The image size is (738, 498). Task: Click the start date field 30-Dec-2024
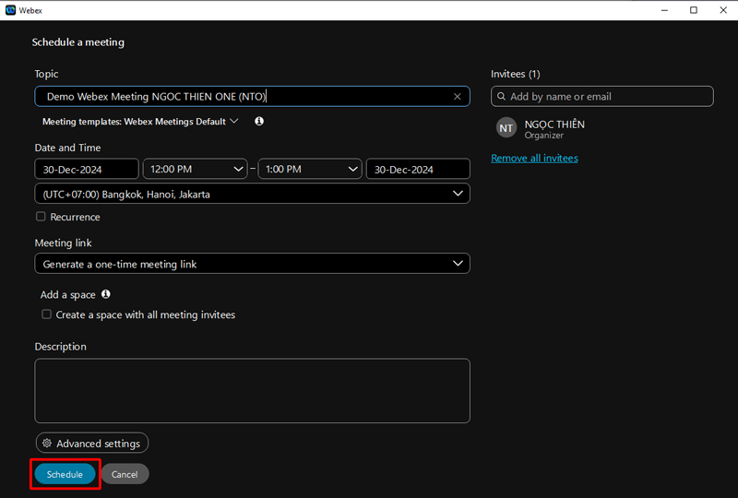87,169
